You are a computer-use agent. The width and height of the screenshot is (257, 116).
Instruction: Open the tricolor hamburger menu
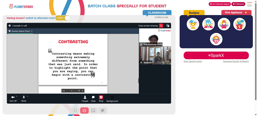250,4
